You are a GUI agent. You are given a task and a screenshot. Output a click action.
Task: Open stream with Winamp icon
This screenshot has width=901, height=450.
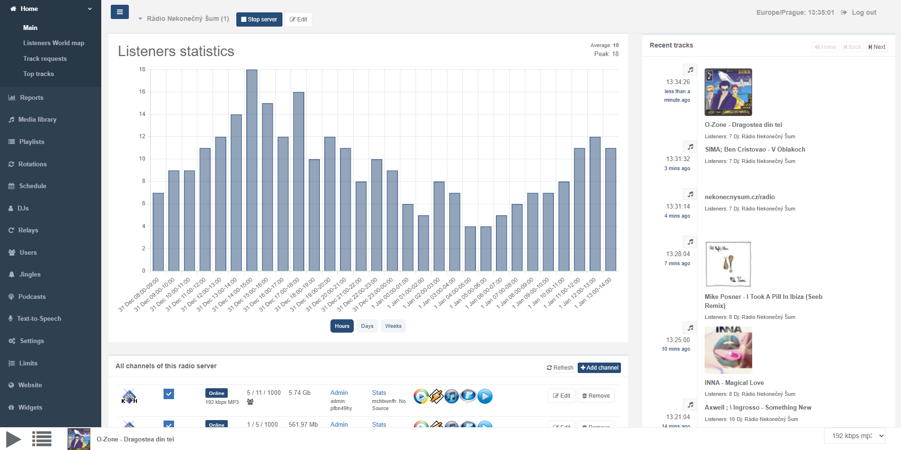[x=436, y=396]
